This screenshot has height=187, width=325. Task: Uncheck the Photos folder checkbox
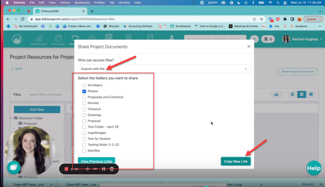[x=84, y=91]
